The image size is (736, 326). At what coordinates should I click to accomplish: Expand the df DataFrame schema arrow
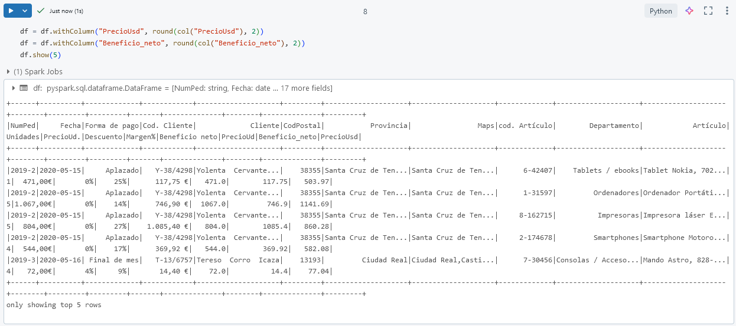pyautogui.click(x=14, y=88)
